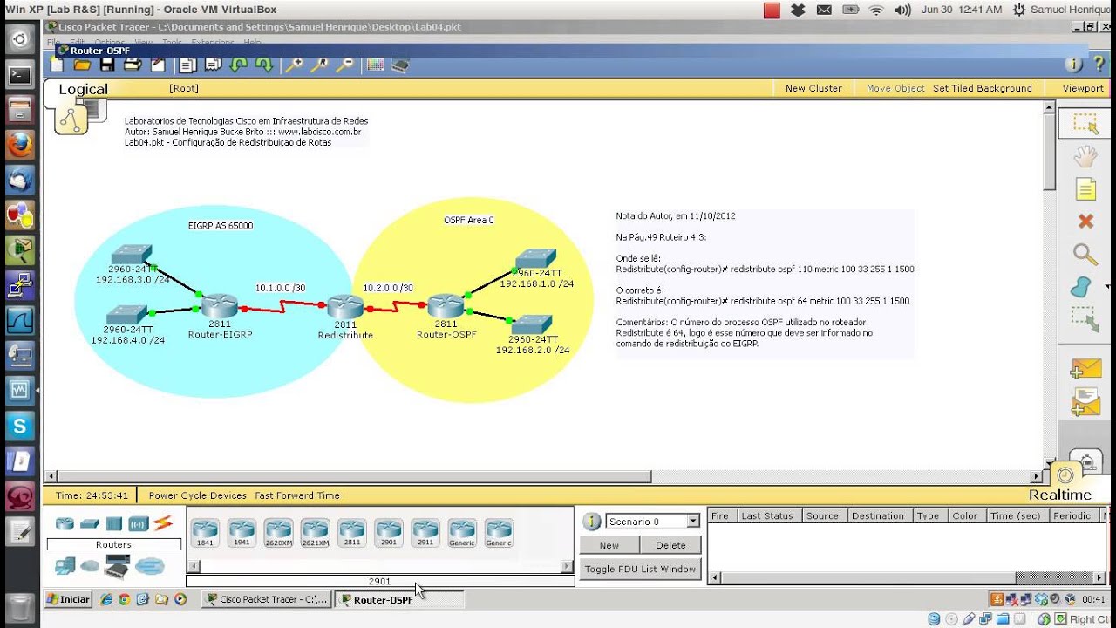The height and width of the screenshot is (628, 1116).
Task: Switch to Cisco Packet Tracer taskbar item
Action: (x=266, y=599)
